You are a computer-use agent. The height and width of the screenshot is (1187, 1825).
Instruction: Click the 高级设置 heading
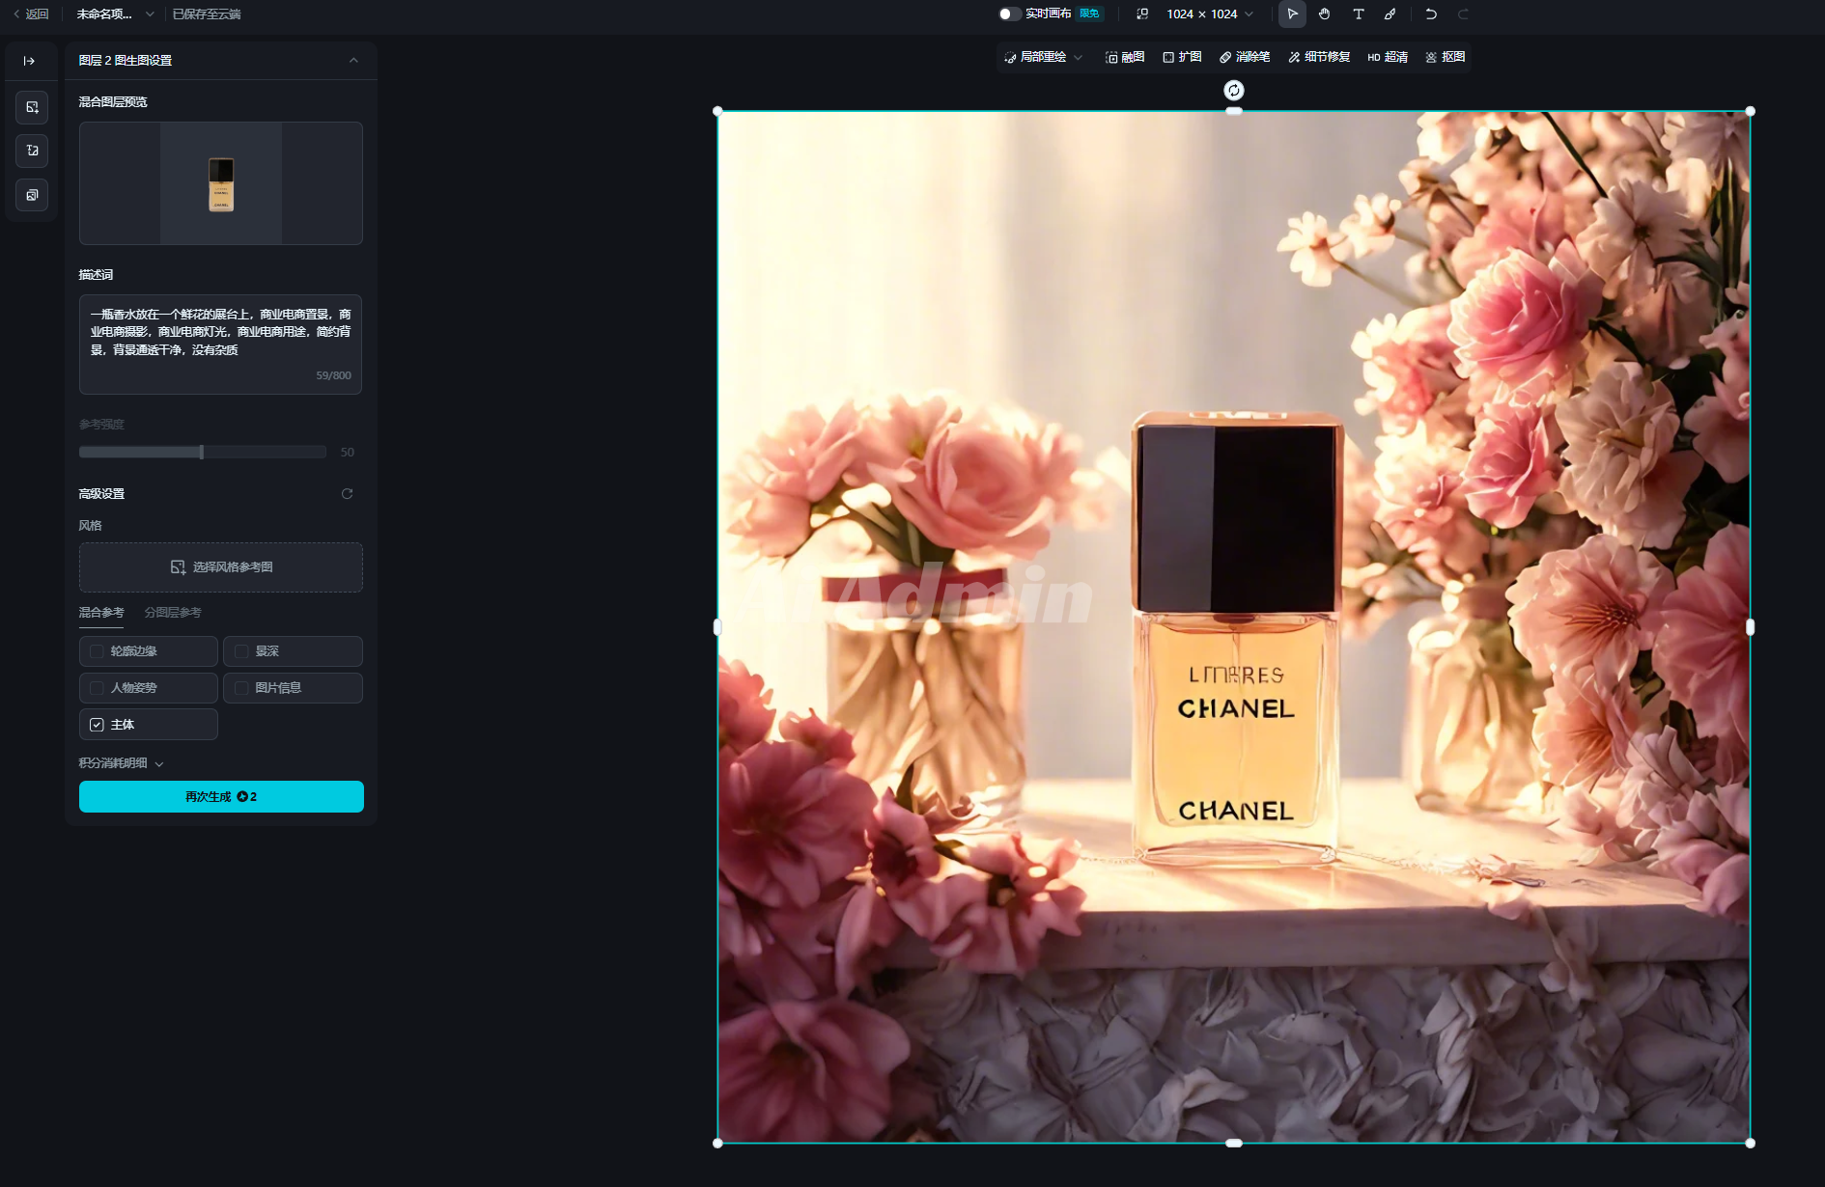point(101,494)
